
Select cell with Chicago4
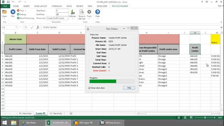coord(168,85)
